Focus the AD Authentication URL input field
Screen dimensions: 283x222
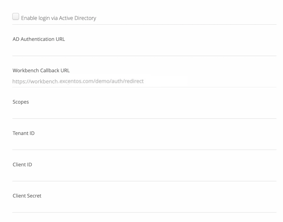pyautogui.click(x=144, y=50)
